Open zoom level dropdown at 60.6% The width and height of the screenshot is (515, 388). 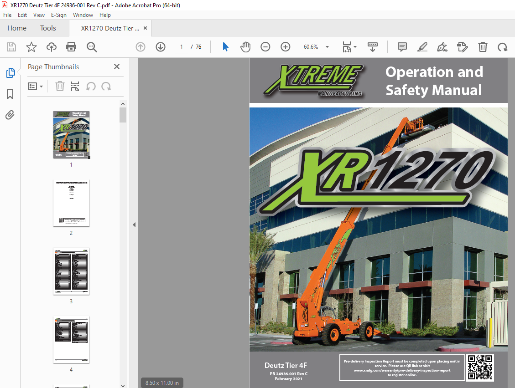pyautogui.click(x=327, y=47)
